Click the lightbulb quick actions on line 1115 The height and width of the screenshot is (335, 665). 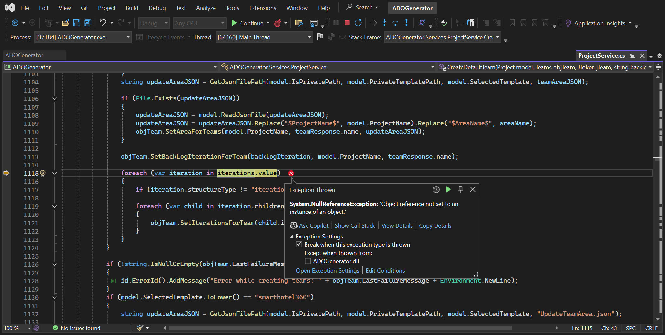point(43,174)
